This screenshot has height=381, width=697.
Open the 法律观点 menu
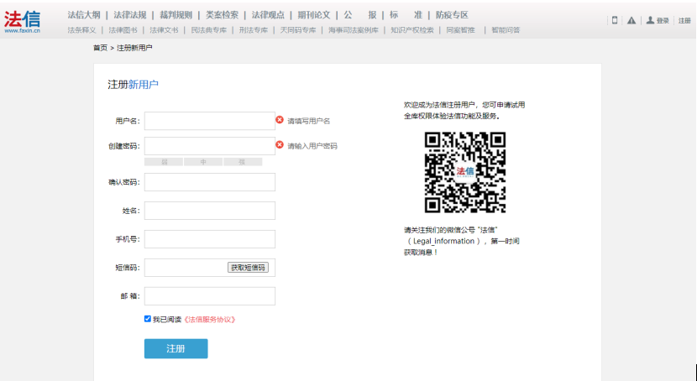[268, 15]
